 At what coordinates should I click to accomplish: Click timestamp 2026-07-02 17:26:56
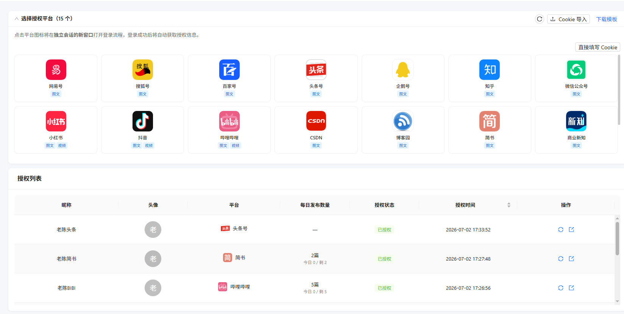[x=468, y=288]
